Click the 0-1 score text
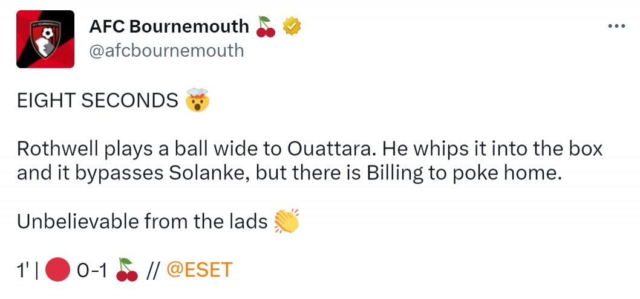This screenshot has width=640, height=299. (x=92, y=270)
